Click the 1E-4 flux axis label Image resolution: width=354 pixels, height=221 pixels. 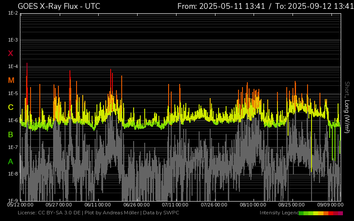(x=13, y=67)
